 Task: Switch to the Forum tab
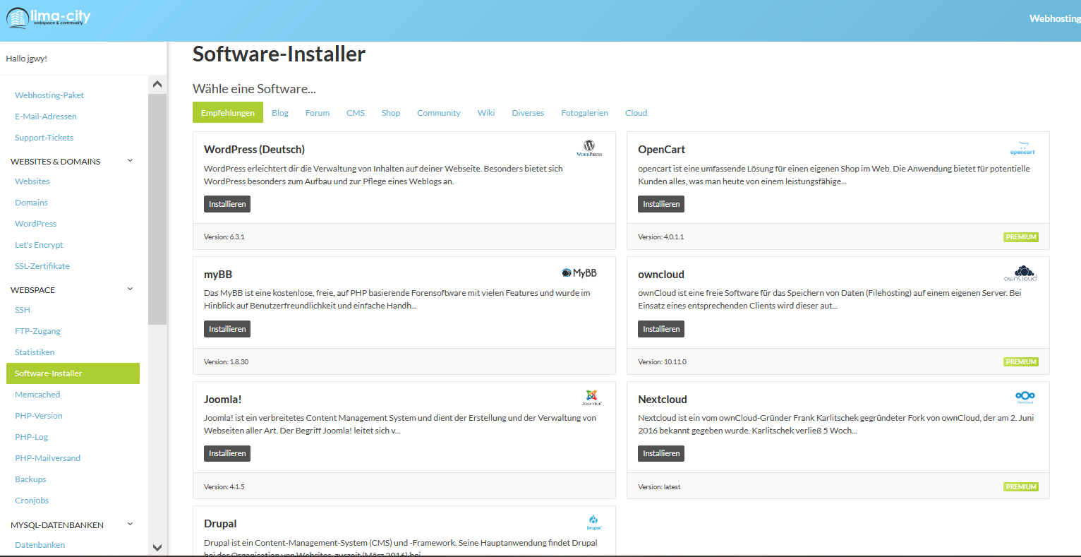pyautogui.click(x=318, y=113)
